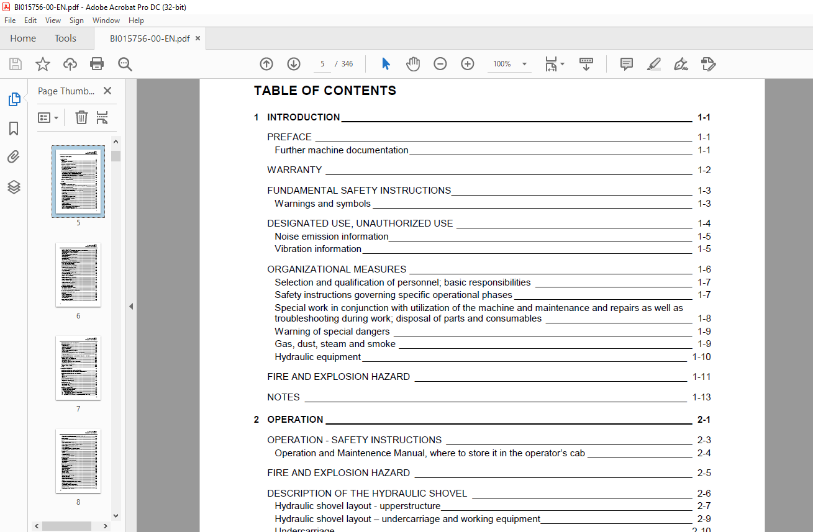Open thumbnail options dropdown menu
The image size is (813, 532).
coord(48,117)
